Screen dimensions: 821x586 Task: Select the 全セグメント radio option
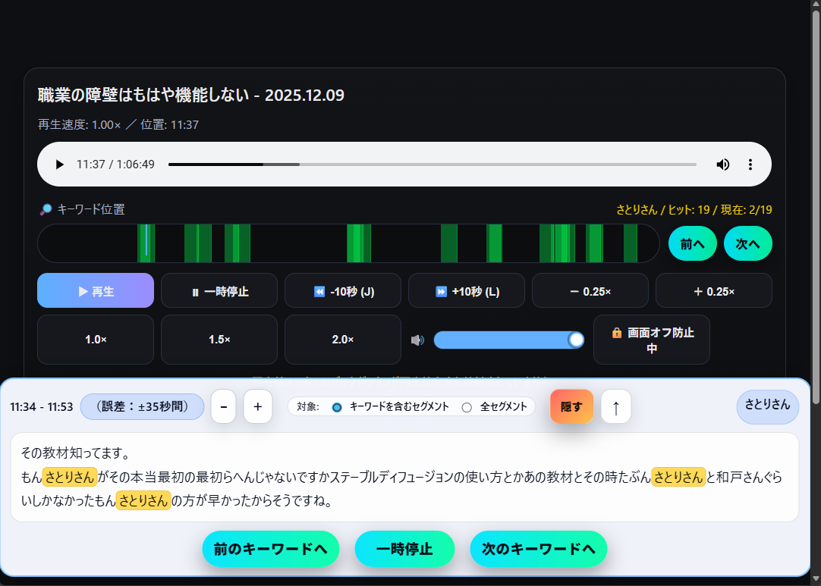point(467,406)
